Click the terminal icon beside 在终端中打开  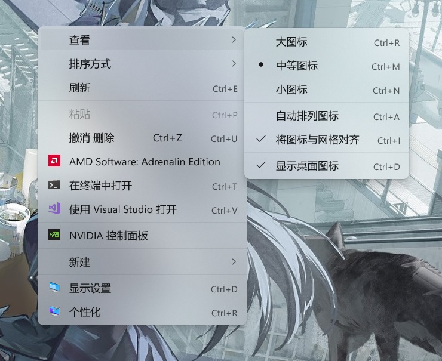54,185
